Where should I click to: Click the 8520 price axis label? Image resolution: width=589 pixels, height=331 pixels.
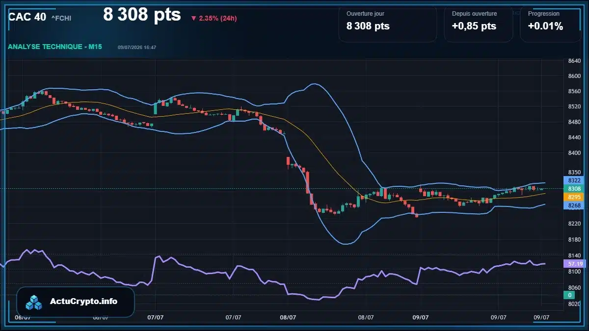[x=574, y=106]
